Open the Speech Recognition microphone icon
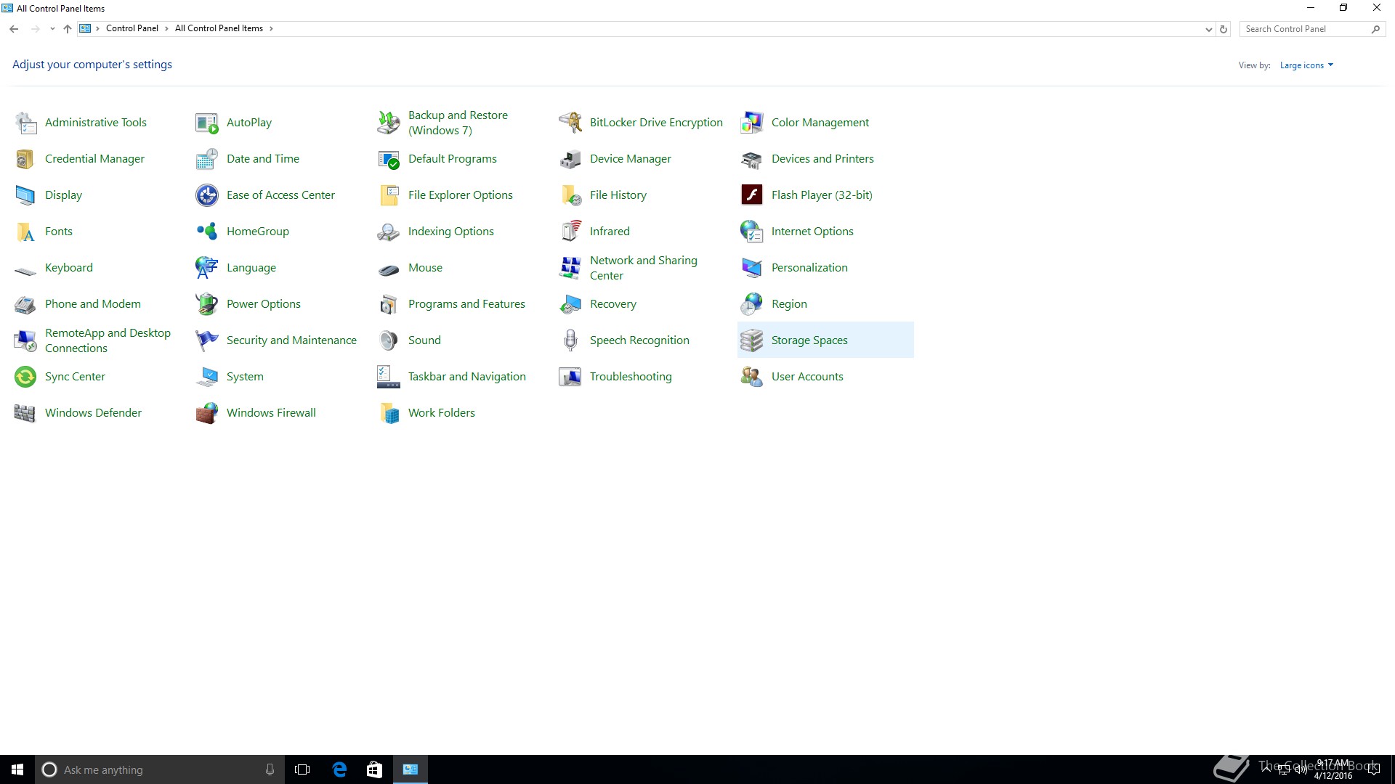Viewport: 1395px width, 784px height. tap(570, 340)
